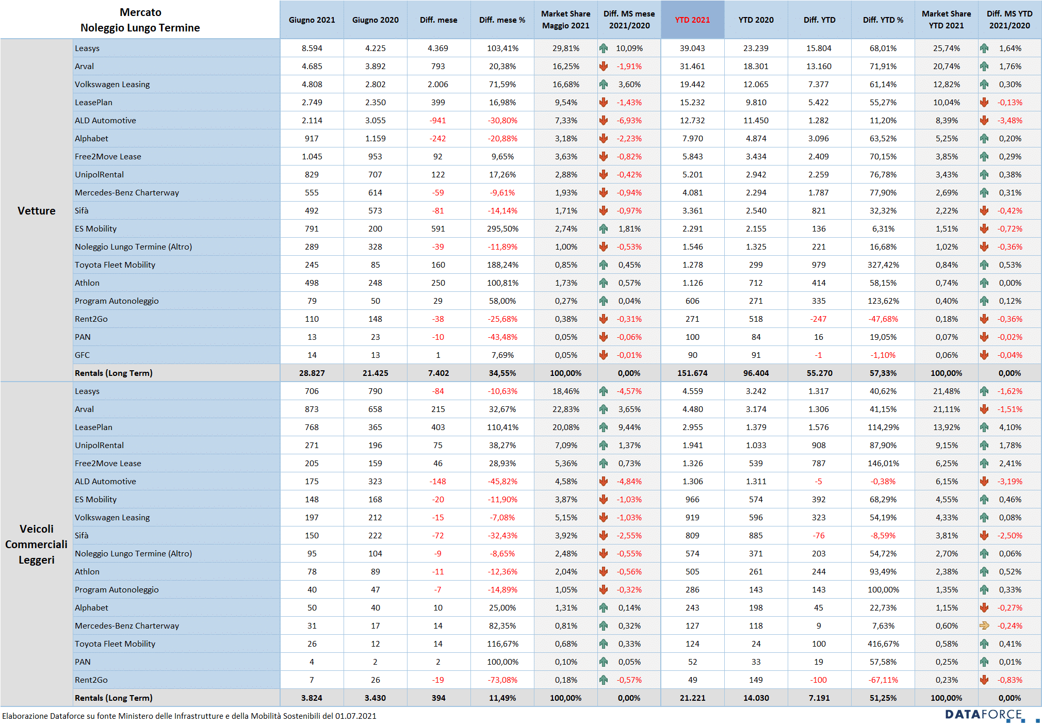Click the green up arrow beside 10,09% in Vetture Leasys row

point(604,48)
